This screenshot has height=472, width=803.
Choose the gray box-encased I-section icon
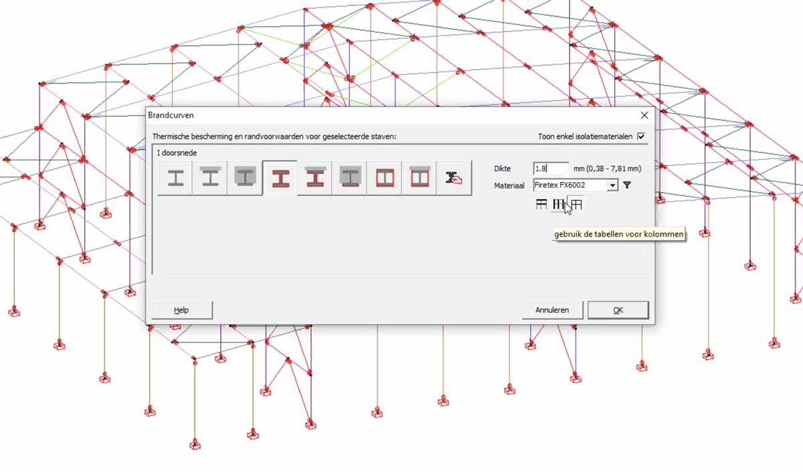click(x=244, y=177)
